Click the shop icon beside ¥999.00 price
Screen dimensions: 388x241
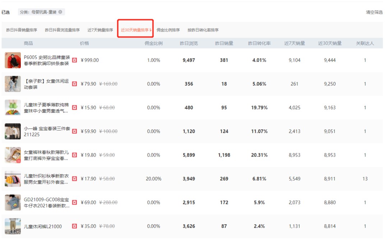[x=74, y=60]
